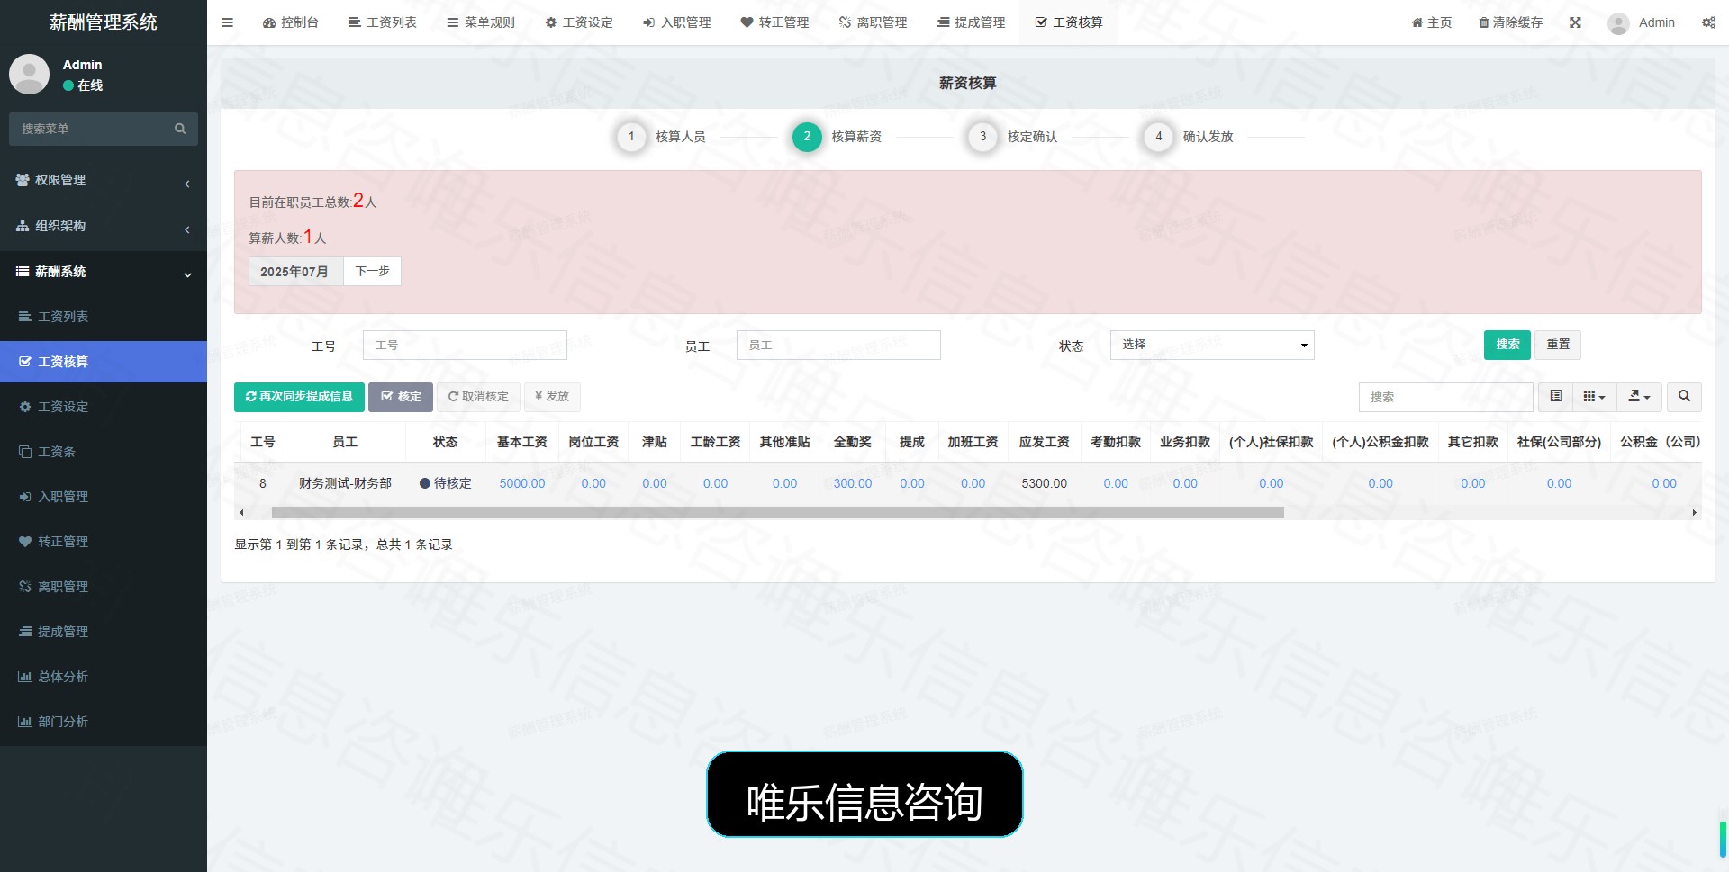This screenshot has width=1729, height=872.
Task: Toggle fullscreen mode icon in top bar
Action: pyautogui.click(x=1575, y=22)
